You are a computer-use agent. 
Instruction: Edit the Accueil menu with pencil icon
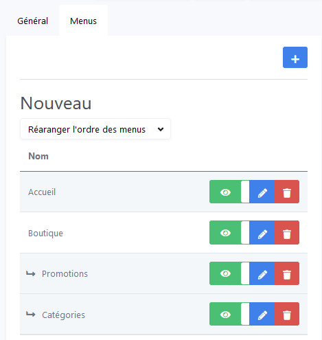pos(262,192)
